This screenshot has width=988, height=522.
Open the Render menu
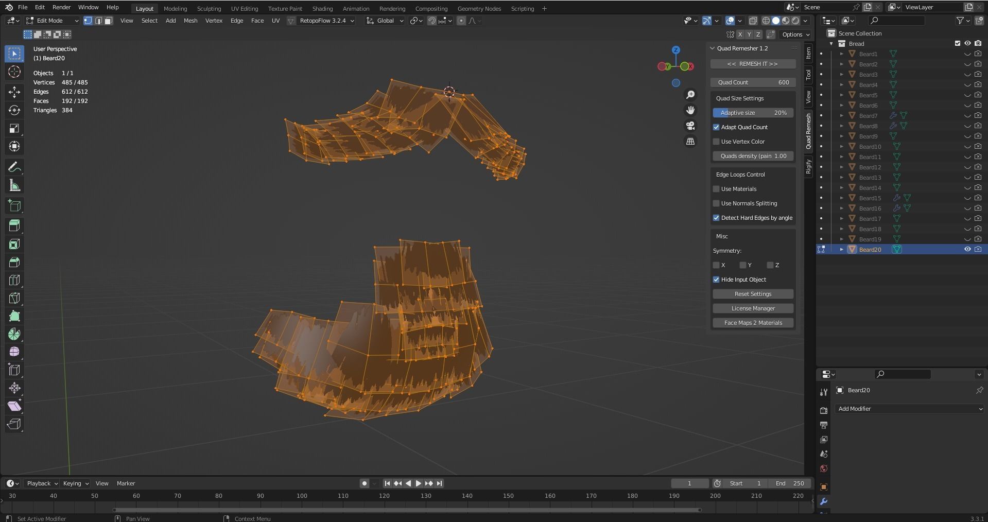point(61,7)
